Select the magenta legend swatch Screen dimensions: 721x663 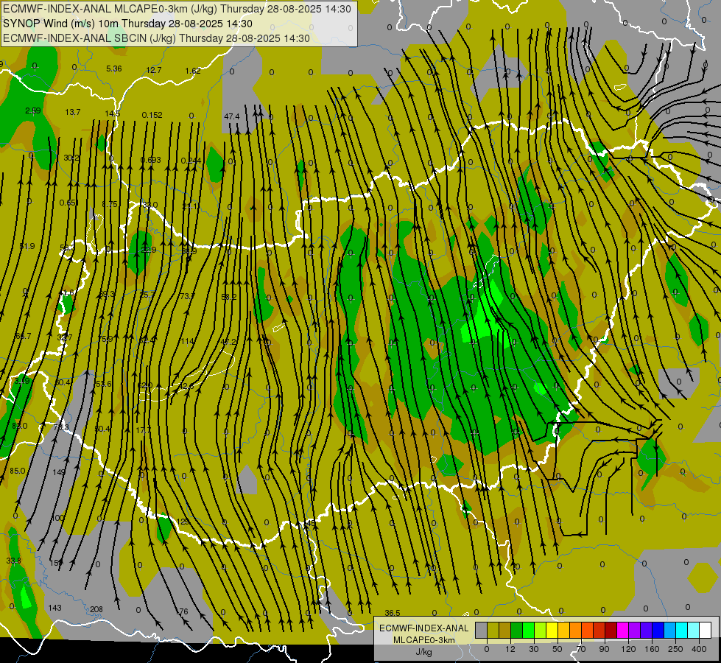point(622,631)
